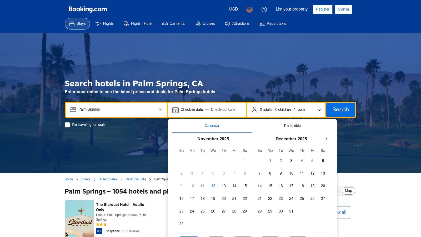Advance calendar to the next month
The width and height of the screenshot is (421, 237).
click(x=326, y=139)
